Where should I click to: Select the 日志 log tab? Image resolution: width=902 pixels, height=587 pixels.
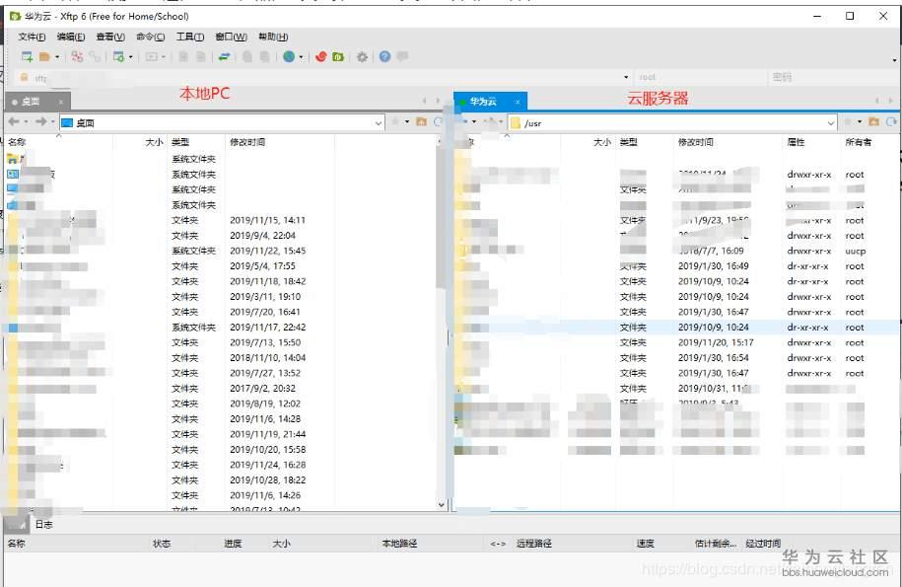point(44,525)
